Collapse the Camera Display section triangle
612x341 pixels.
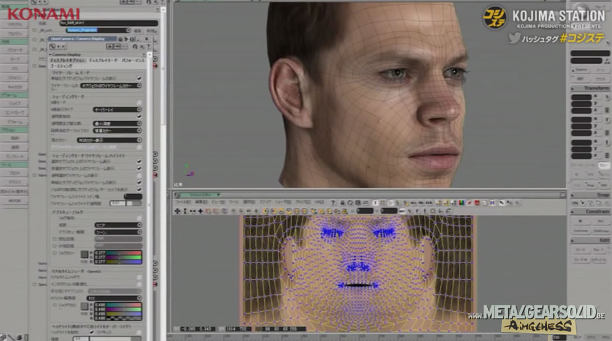coord(50,54)
